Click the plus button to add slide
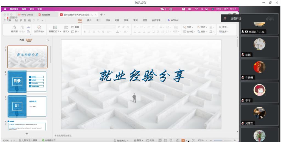The width and height of the screenshot is (281, 142). click(x=27, y=134)
